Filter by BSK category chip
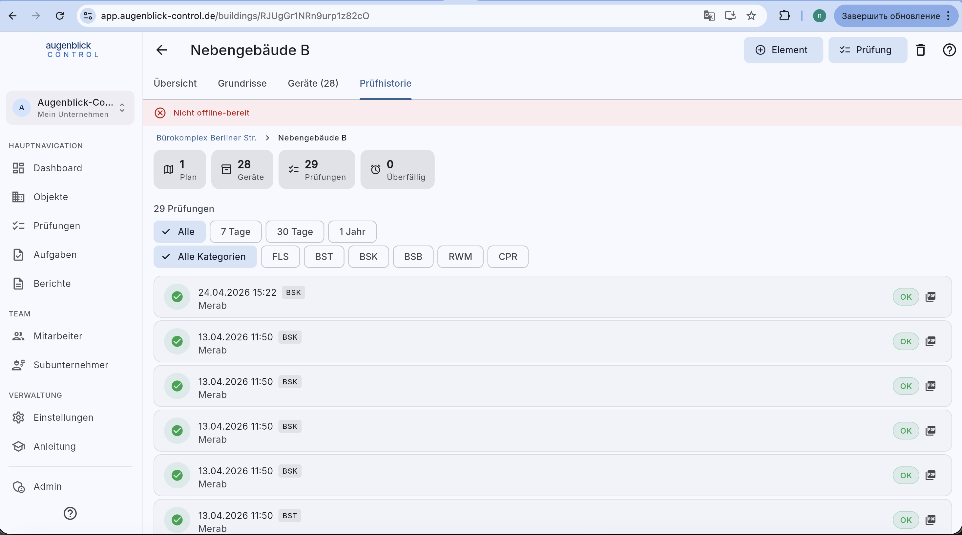 pyautogui.click(x=368, y=257)
